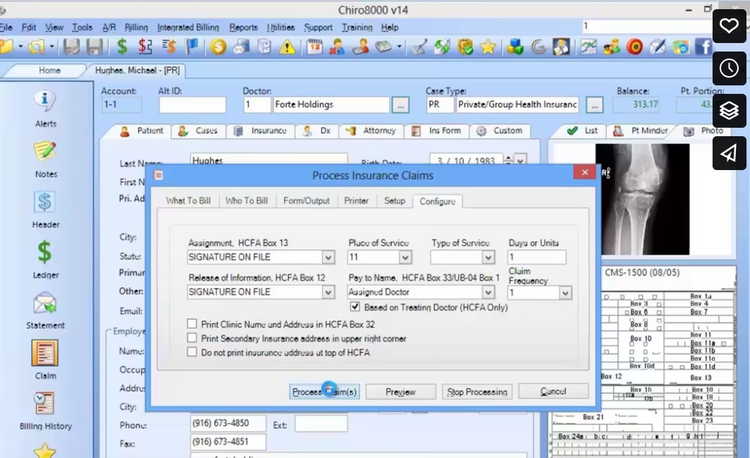This screenshot has width=750, height=458.
Task: Open Type of Service dropdown
Action: pyautogui.click(x=487, y=257)
